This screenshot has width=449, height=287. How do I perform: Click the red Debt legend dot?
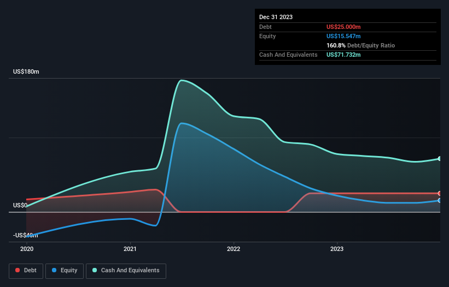tap(18, 270)
